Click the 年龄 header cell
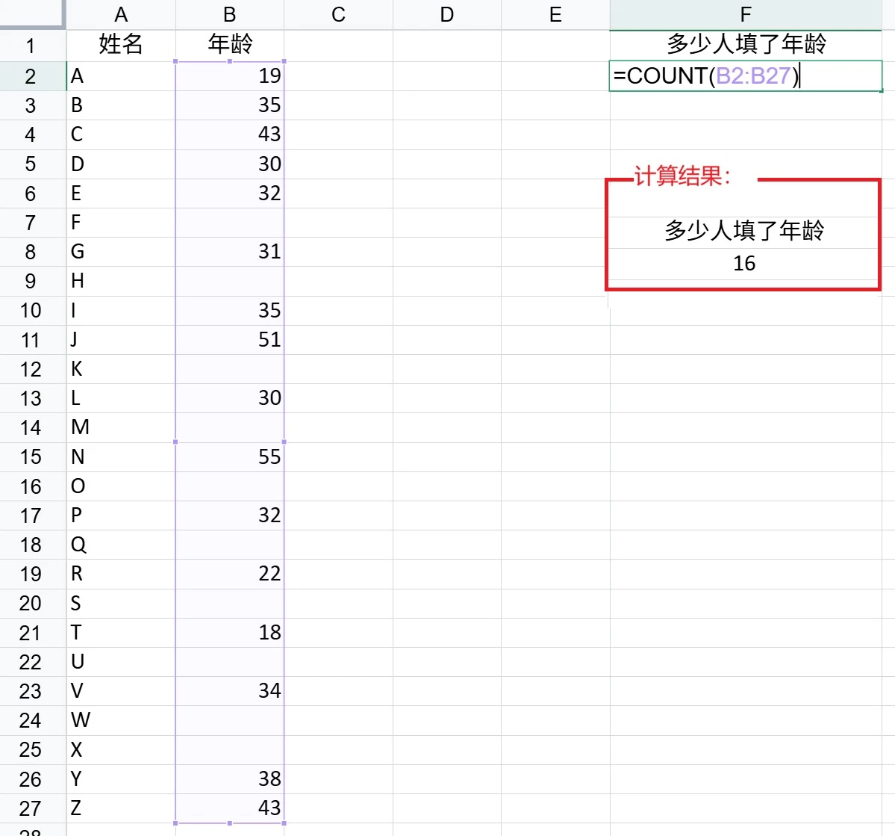The width and height of the screenshot is (895, 836). [229, 45]
